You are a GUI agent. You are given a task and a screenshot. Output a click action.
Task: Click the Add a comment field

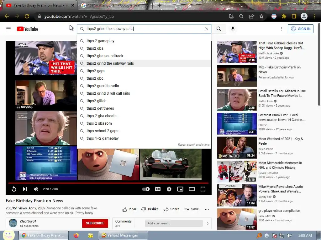(x=174, y=223)
